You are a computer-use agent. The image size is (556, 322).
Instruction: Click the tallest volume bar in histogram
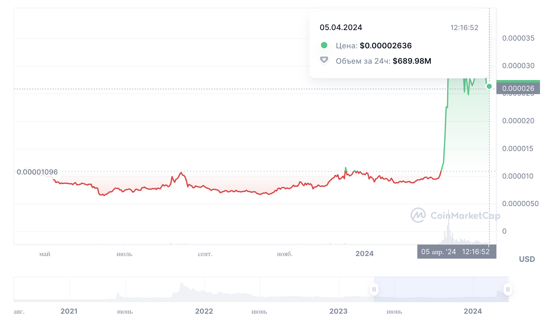(x=449, y=227)
